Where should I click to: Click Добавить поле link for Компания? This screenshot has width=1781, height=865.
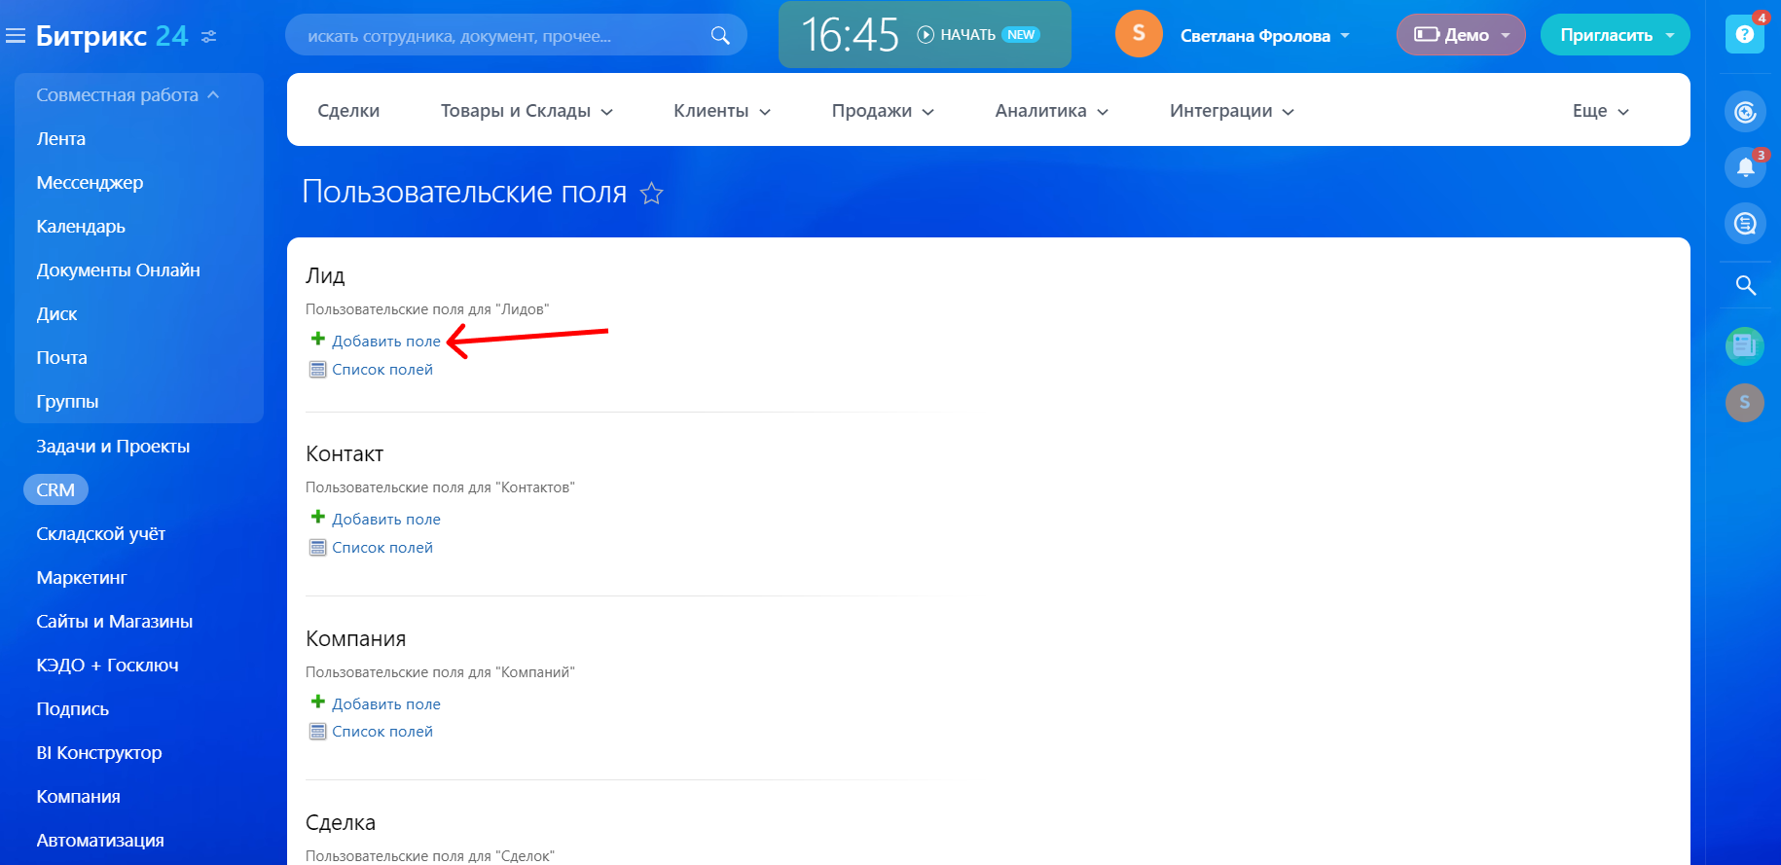[x=386, y=703]
